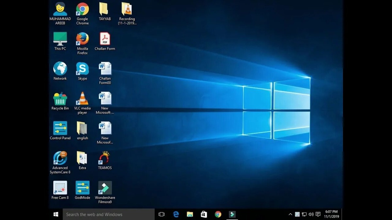Select the TEAMOS desktop shortcut
This screenshot has height=220, width=392.
[x=105, y=160]
